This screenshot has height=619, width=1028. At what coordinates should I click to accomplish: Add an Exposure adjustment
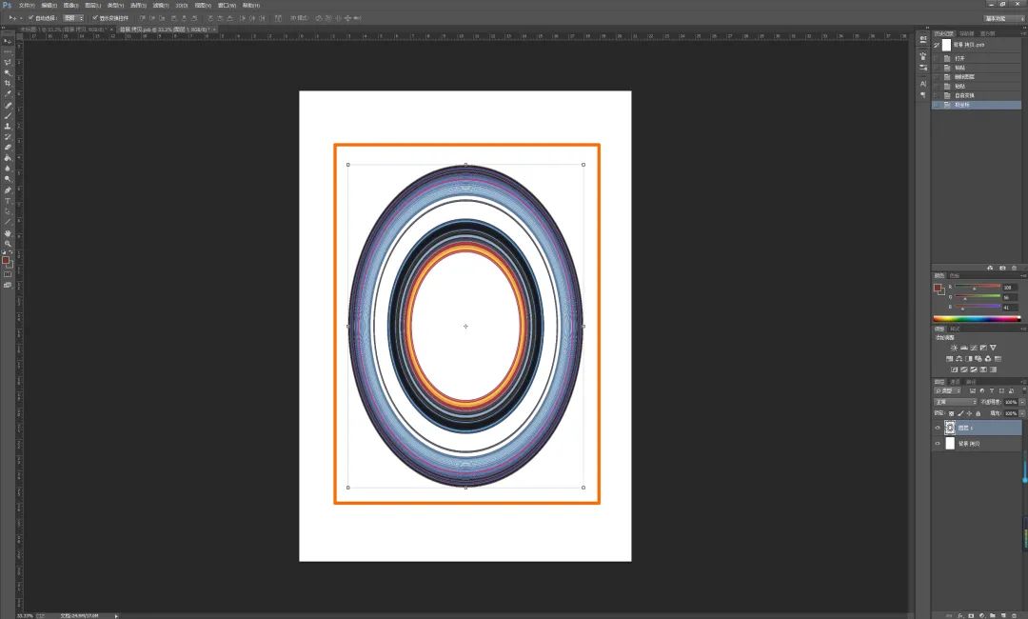point(983,348)
